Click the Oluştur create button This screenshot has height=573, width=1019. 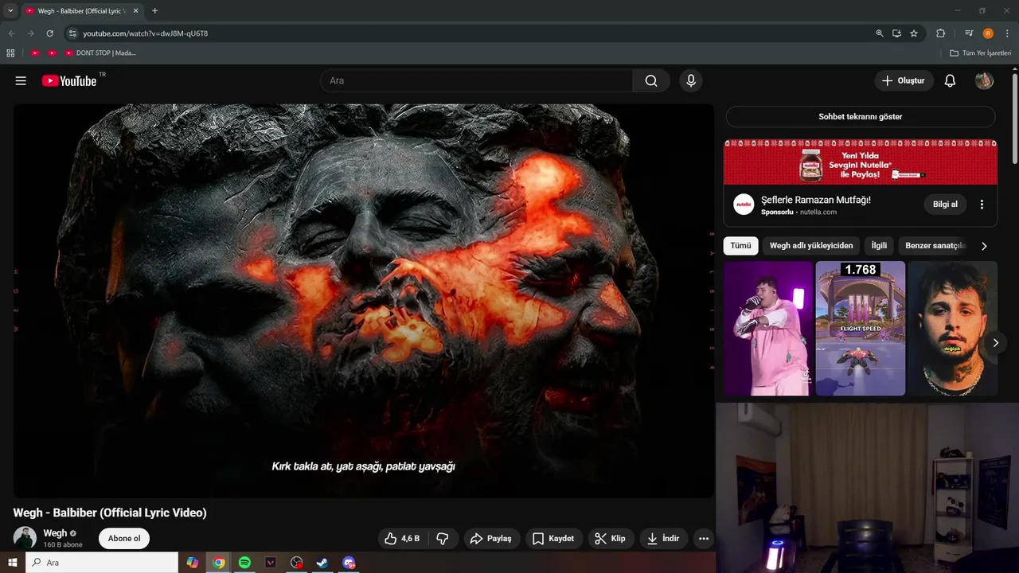(x=904, y=80)
